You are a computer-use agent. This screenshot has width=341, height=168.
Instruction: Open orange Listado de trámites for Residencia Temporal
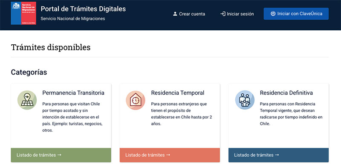pos(170,155)
